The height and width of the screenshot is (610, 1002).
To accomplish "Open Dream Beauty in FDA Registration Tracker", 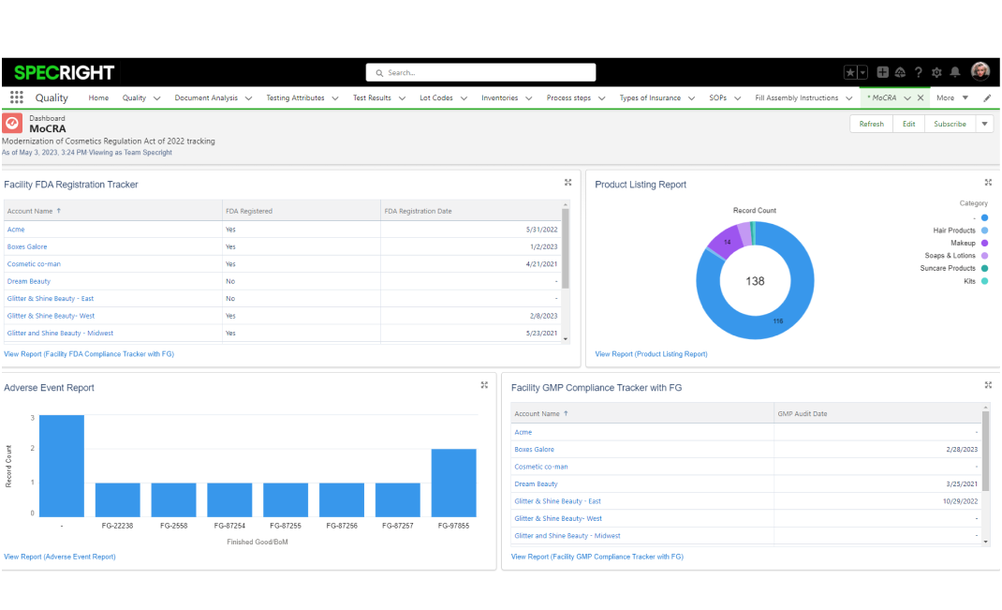I will click(29, 281).
